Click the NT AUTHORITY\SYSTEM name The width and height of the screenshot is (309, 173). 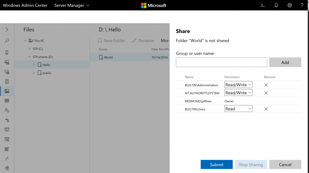[x=202, y=93]
